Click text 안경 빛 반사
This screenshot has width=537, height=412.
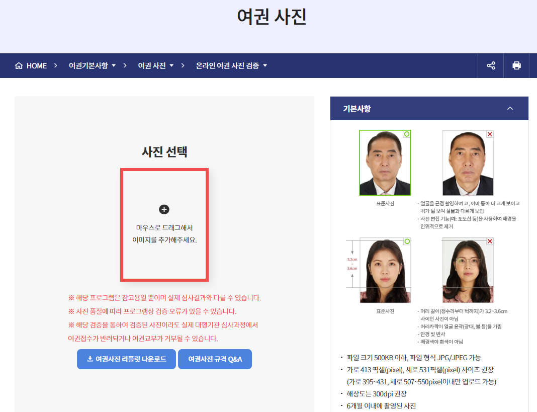[x=433, y=334]
